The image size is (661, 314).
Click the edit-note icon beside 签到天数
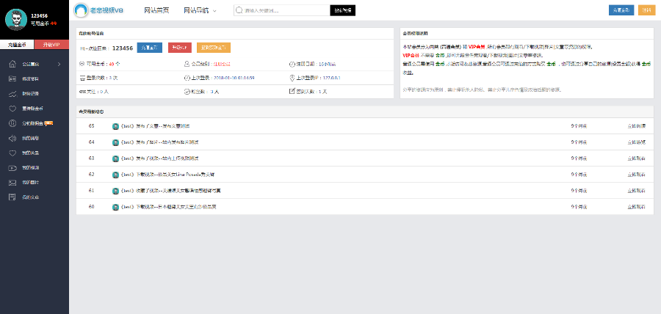coord(292,91)
